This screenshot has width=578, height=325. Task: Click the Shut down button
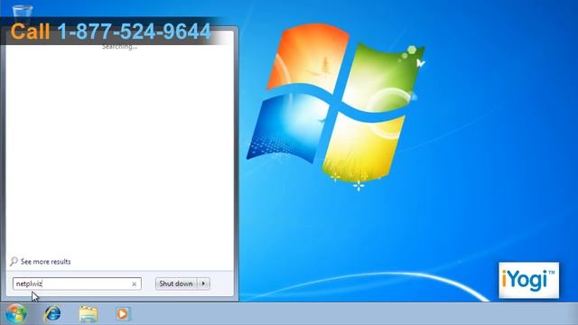(176, 283)
